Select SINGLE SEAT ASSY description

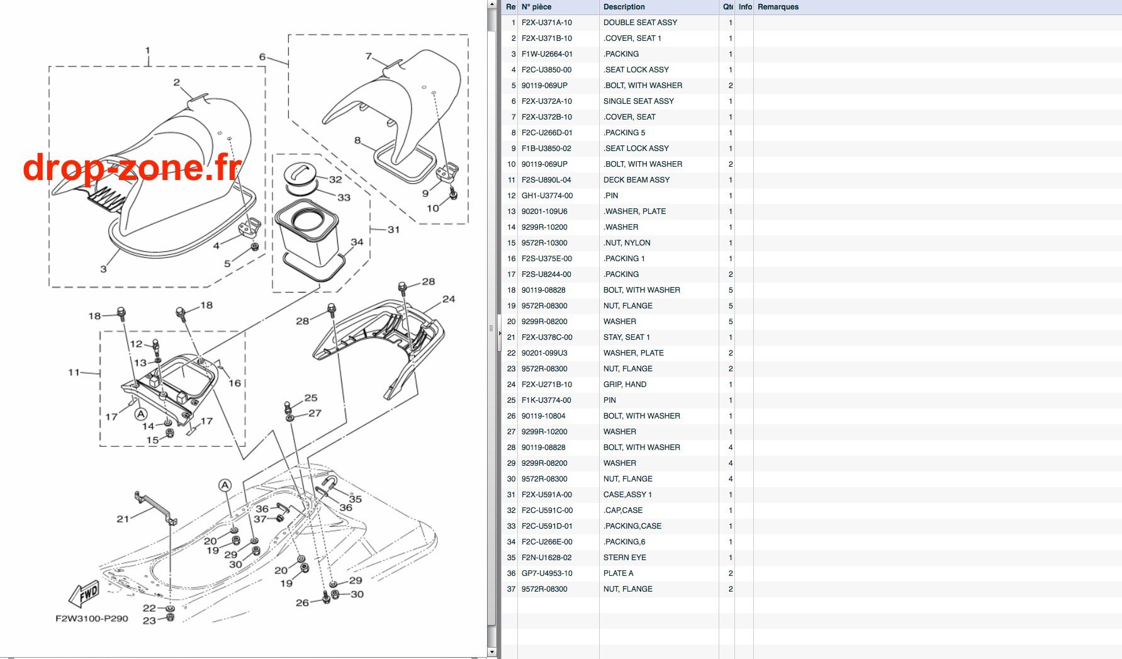(639, 101)
